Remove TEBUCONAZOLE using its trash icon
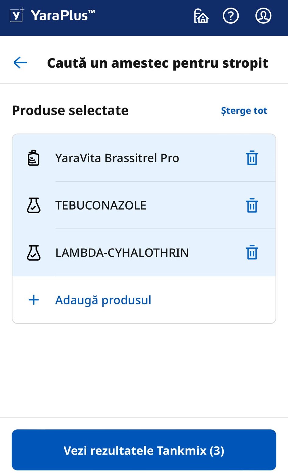 pos(252,205)
